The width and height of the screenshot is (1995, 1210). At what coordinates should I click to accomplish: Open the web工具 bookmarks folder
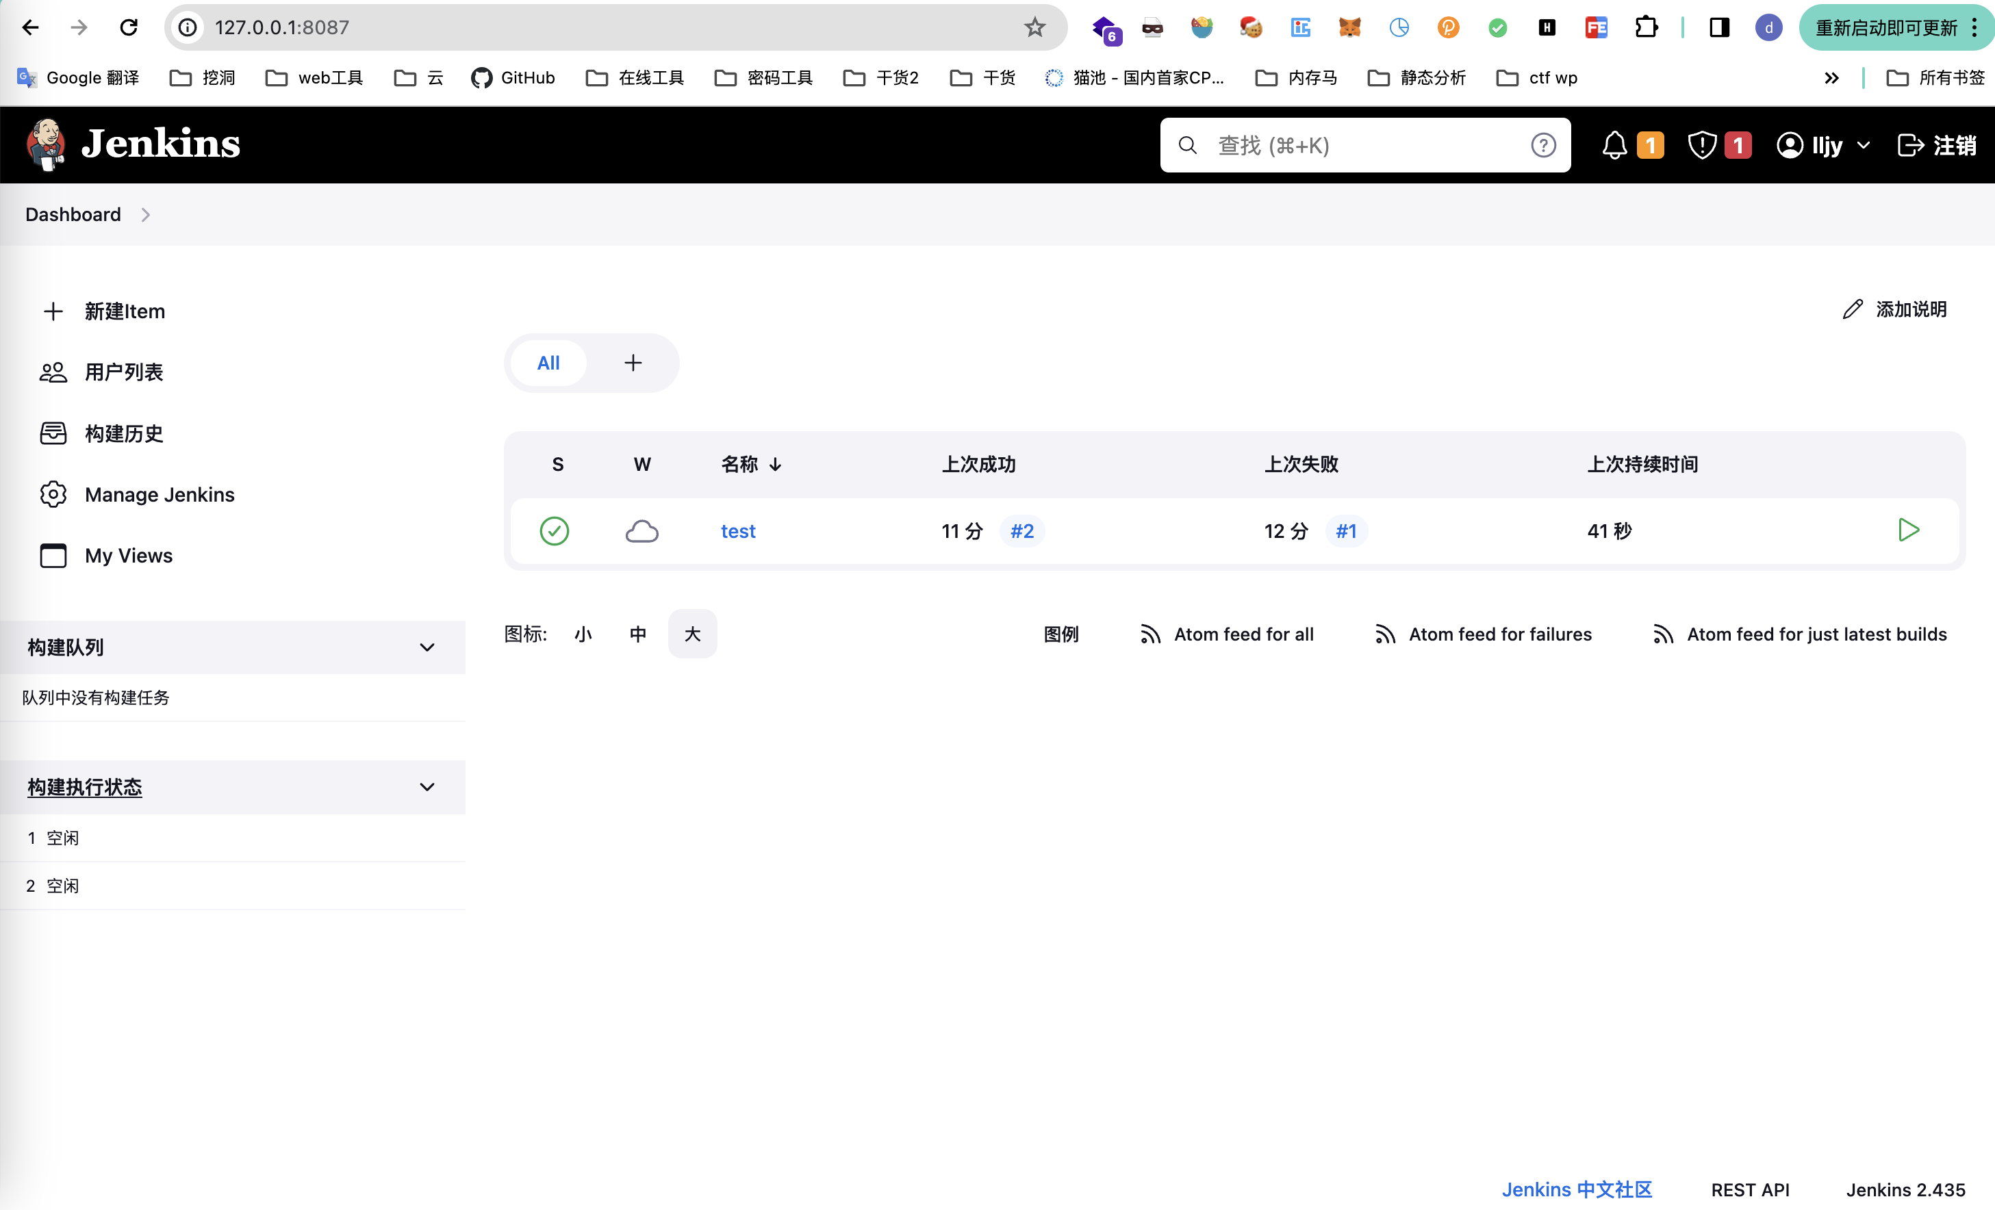coord(314,78)
